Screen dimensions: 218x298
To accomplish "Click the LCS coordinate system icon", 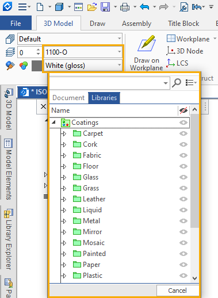I will tap(170, 63).
